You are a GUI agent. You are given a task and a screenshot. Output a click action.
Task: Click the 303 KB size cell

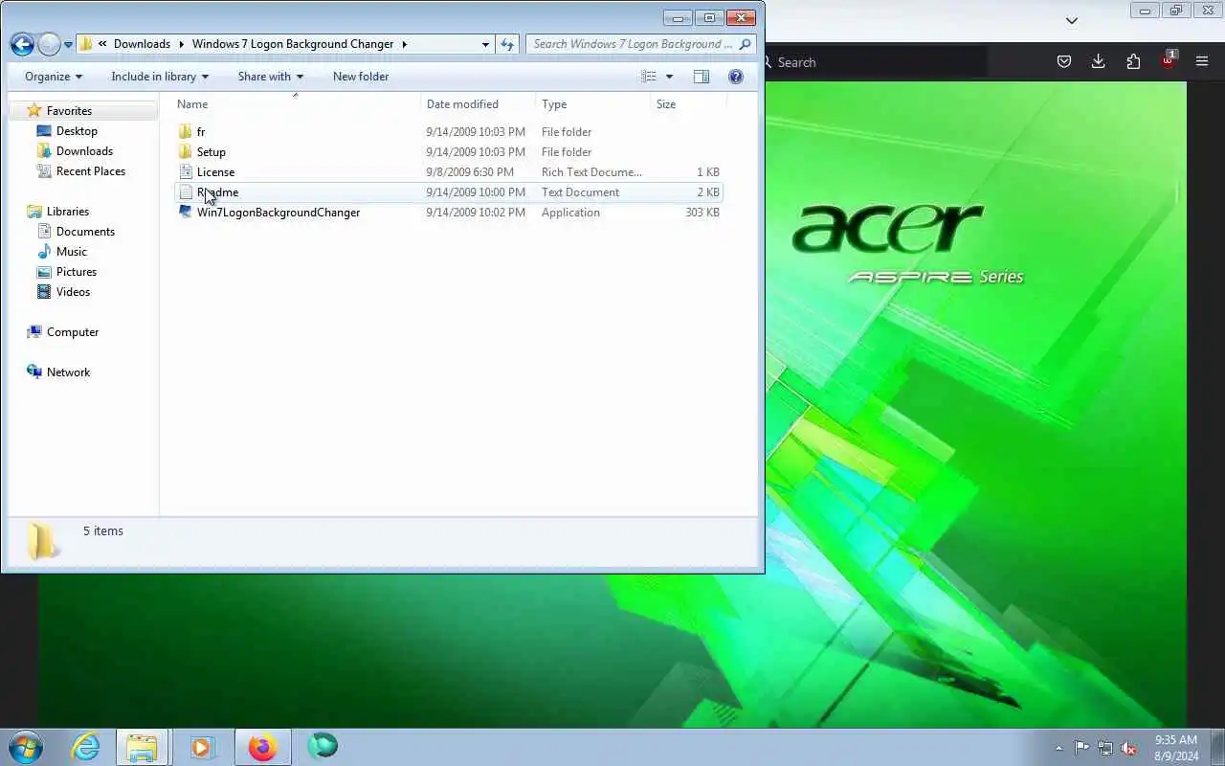(702, 213)
